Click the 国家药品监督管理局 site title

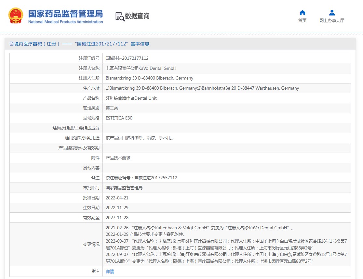pos(65,14)
